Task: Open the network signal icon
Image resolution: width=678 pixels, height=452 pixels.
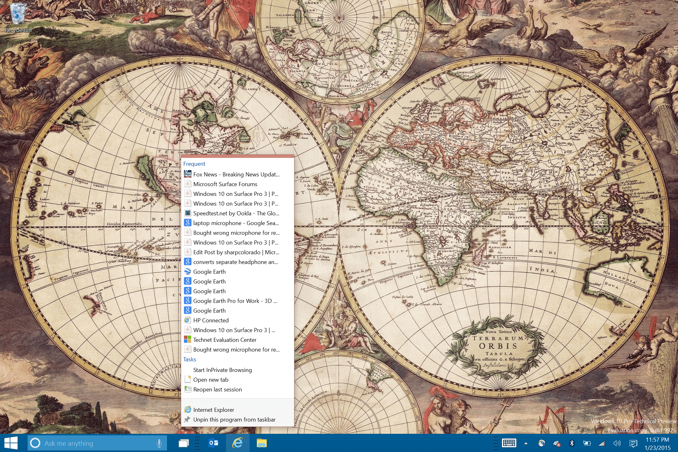Action: point(602,443)
